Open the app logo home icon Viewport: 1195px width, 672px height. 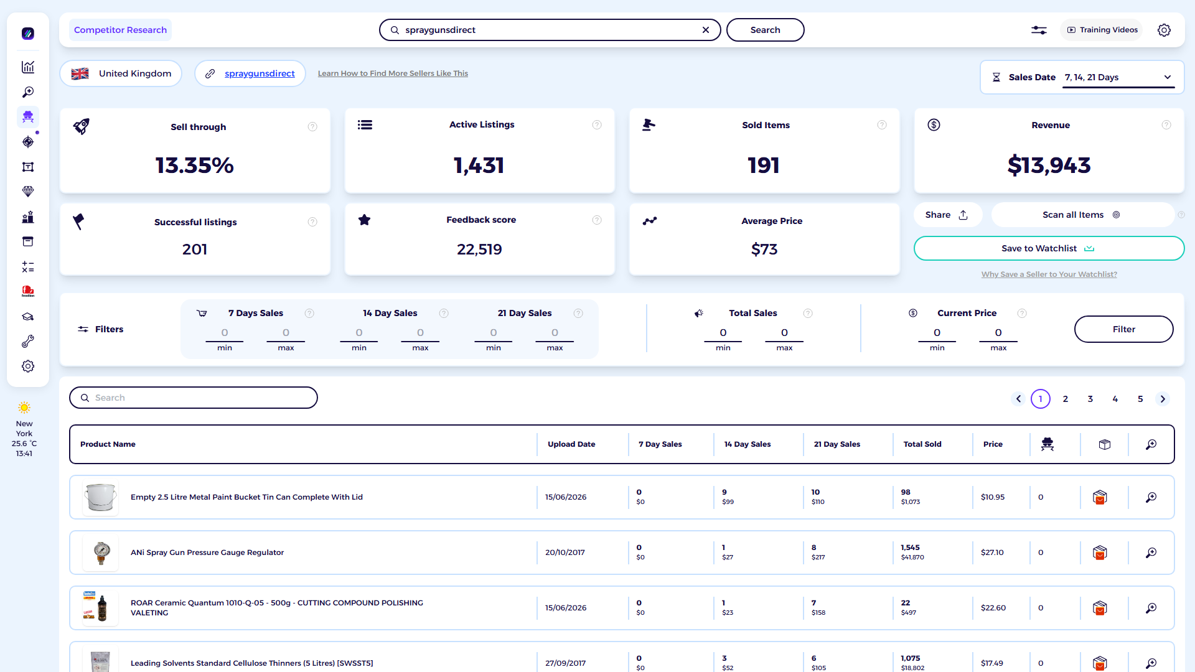tap(28, 34)
